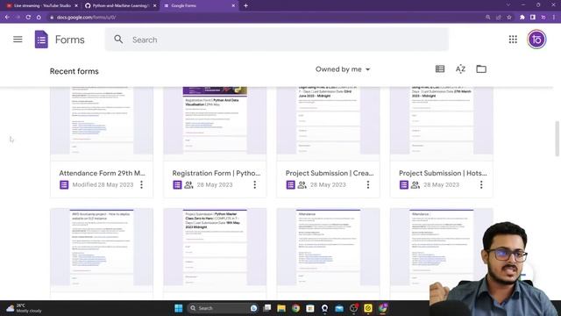
Task: Open the Attendance thumbnail right of Python Master Class
Action: (328, 249)
